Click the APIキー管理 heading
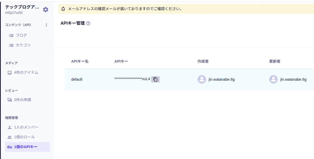The image size is (314, 159). tap(73, 23)
